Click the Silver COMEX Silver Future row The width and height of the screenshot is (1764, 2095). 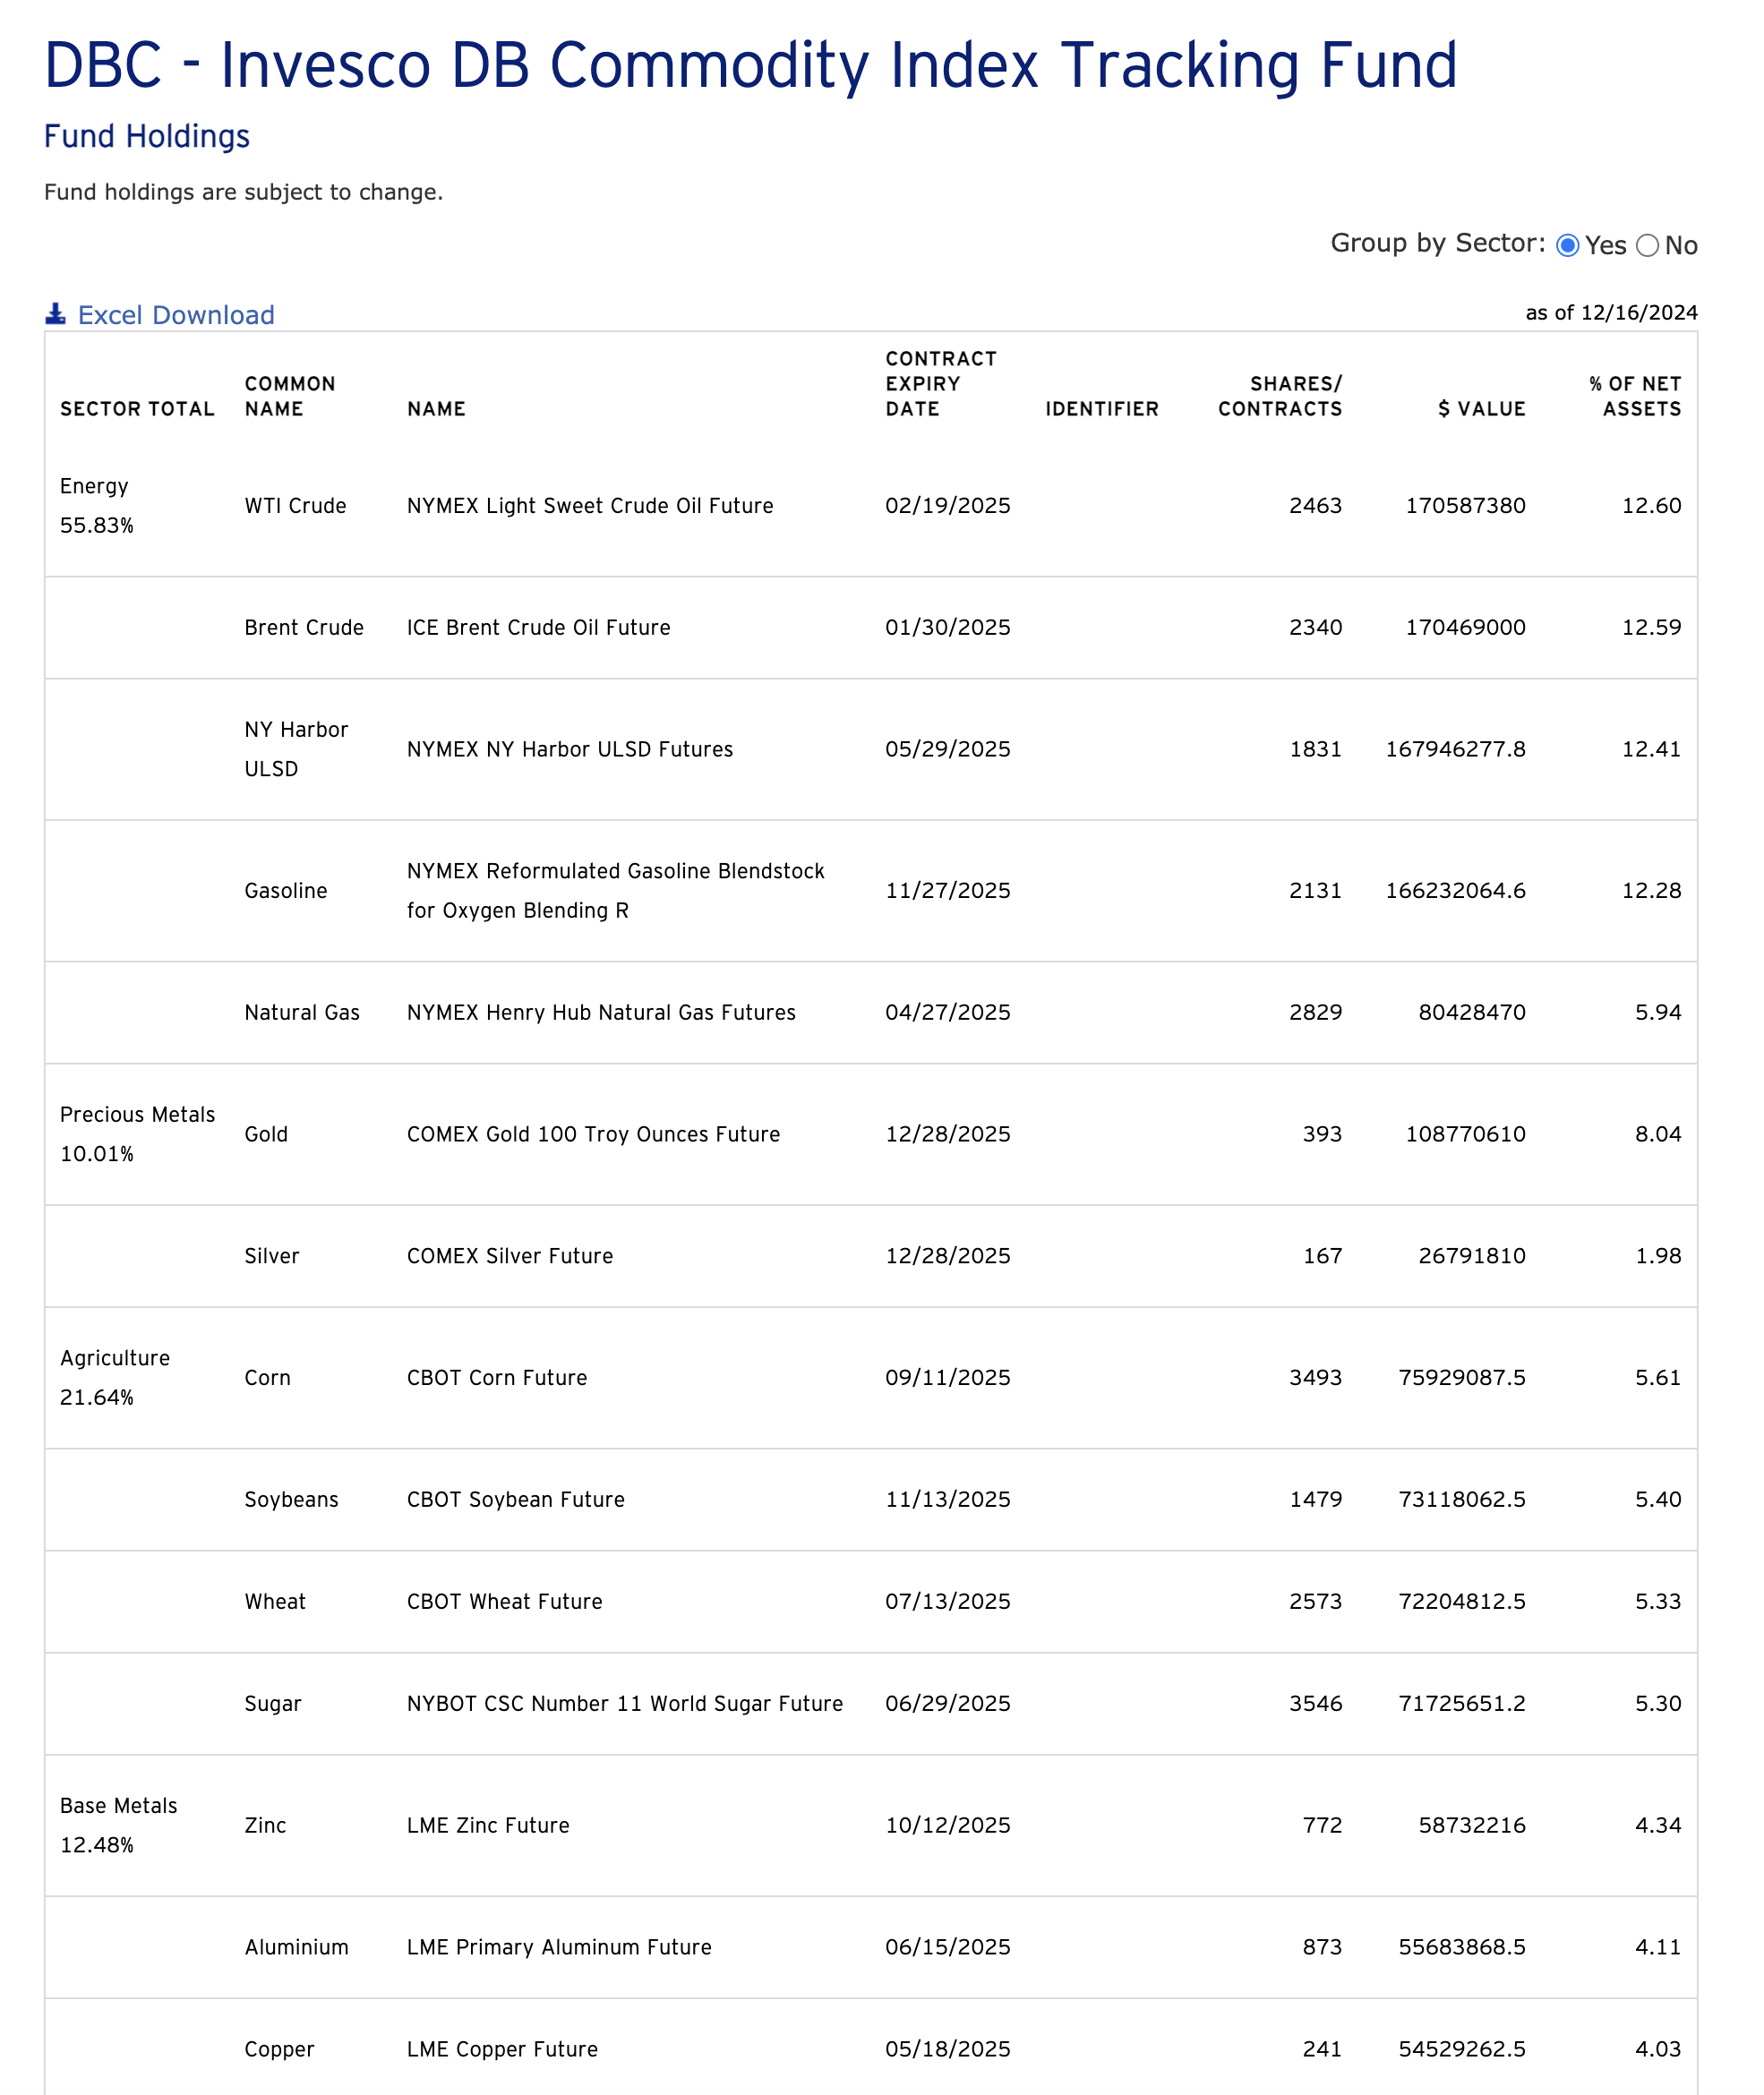coord(600,1256)
